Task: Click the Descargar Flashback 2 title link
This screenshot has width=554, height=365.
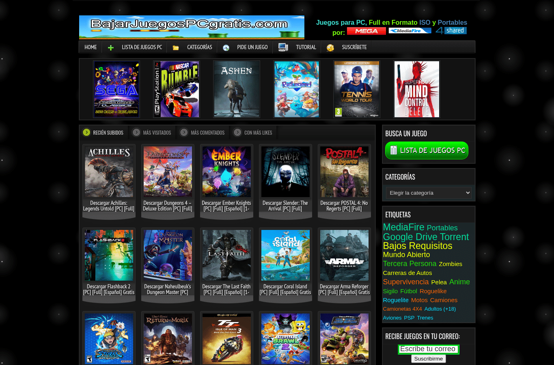Action: click(109, 290)
